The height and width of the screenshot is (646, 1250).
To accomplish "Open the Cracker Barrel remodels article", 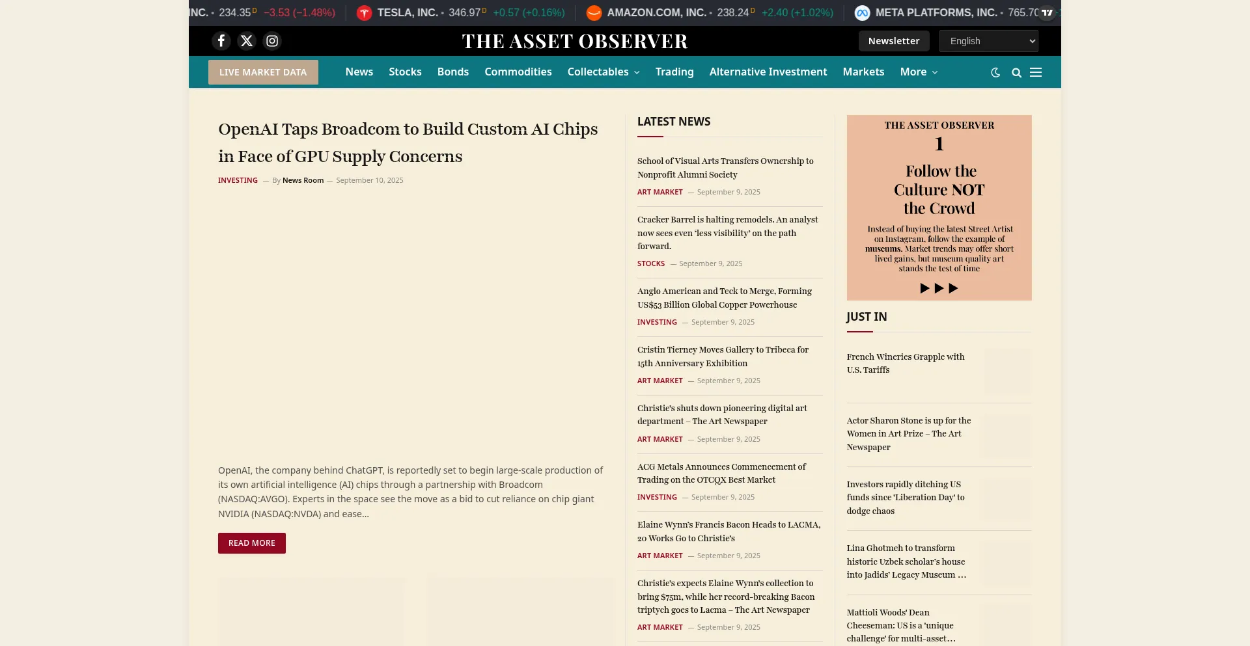I will [728, 233].
